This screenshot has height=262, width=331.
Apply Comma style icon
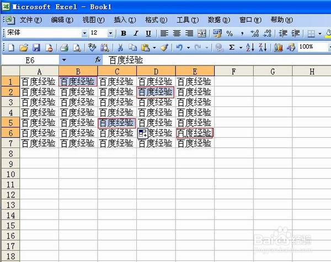pos(242,33)
